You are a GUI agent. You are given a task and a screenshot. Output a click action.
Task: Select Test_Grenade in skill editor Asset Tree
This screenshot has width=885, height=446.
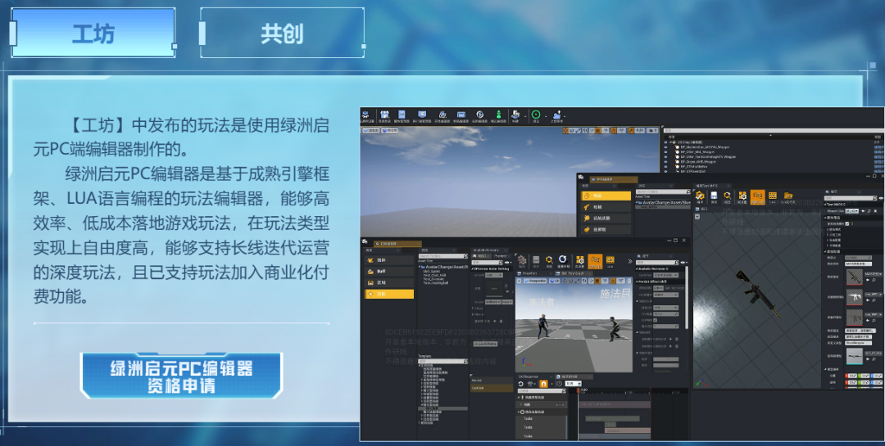(x=433, y=279)
